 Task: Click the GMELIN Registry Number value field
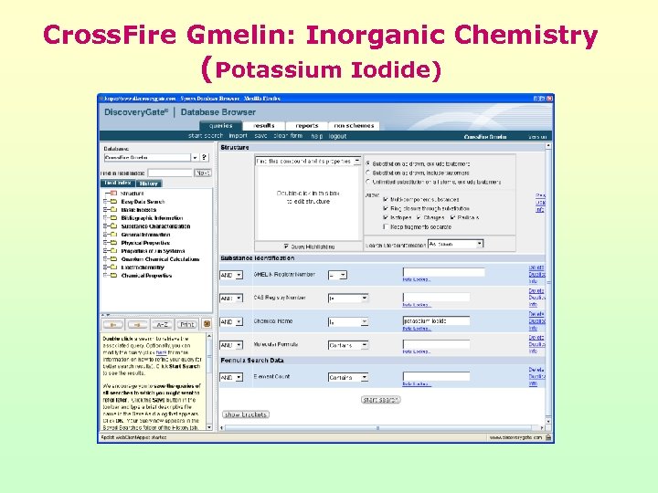pos(444,272)
